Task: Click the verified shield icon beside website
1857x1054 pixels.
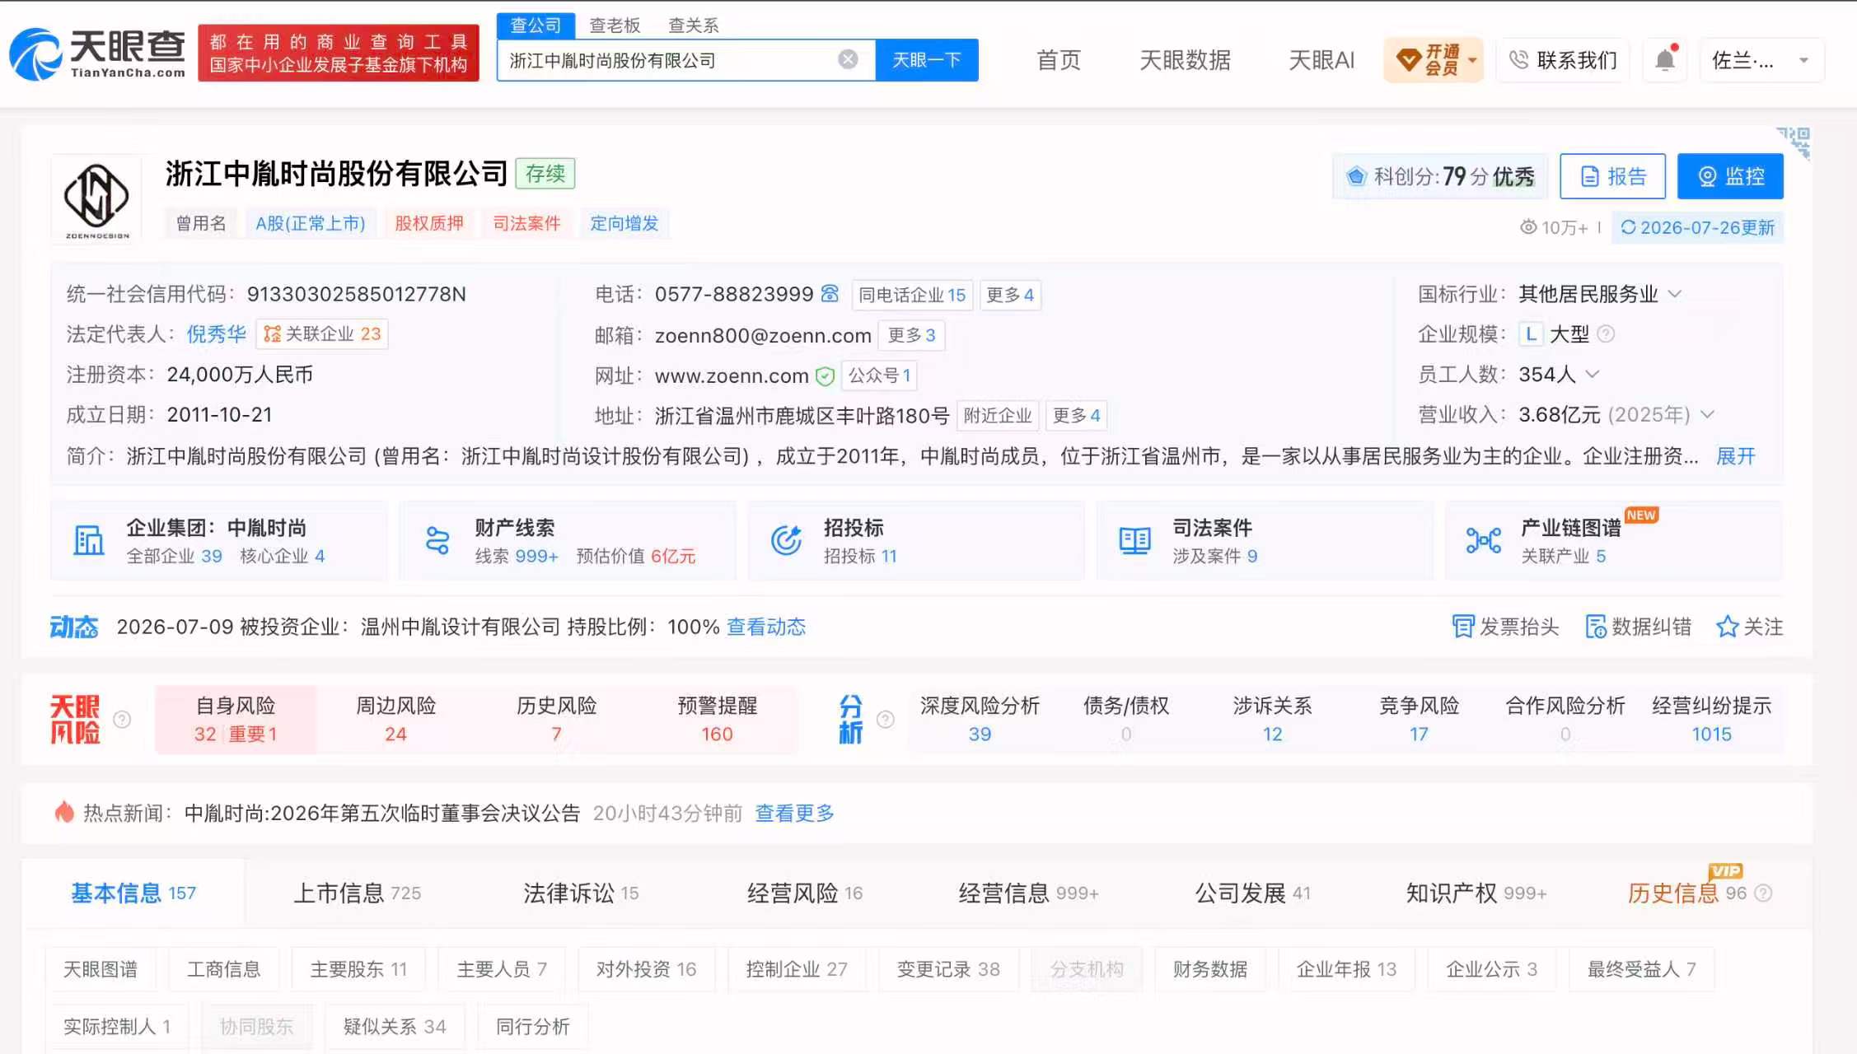Action: pos(825,376)
